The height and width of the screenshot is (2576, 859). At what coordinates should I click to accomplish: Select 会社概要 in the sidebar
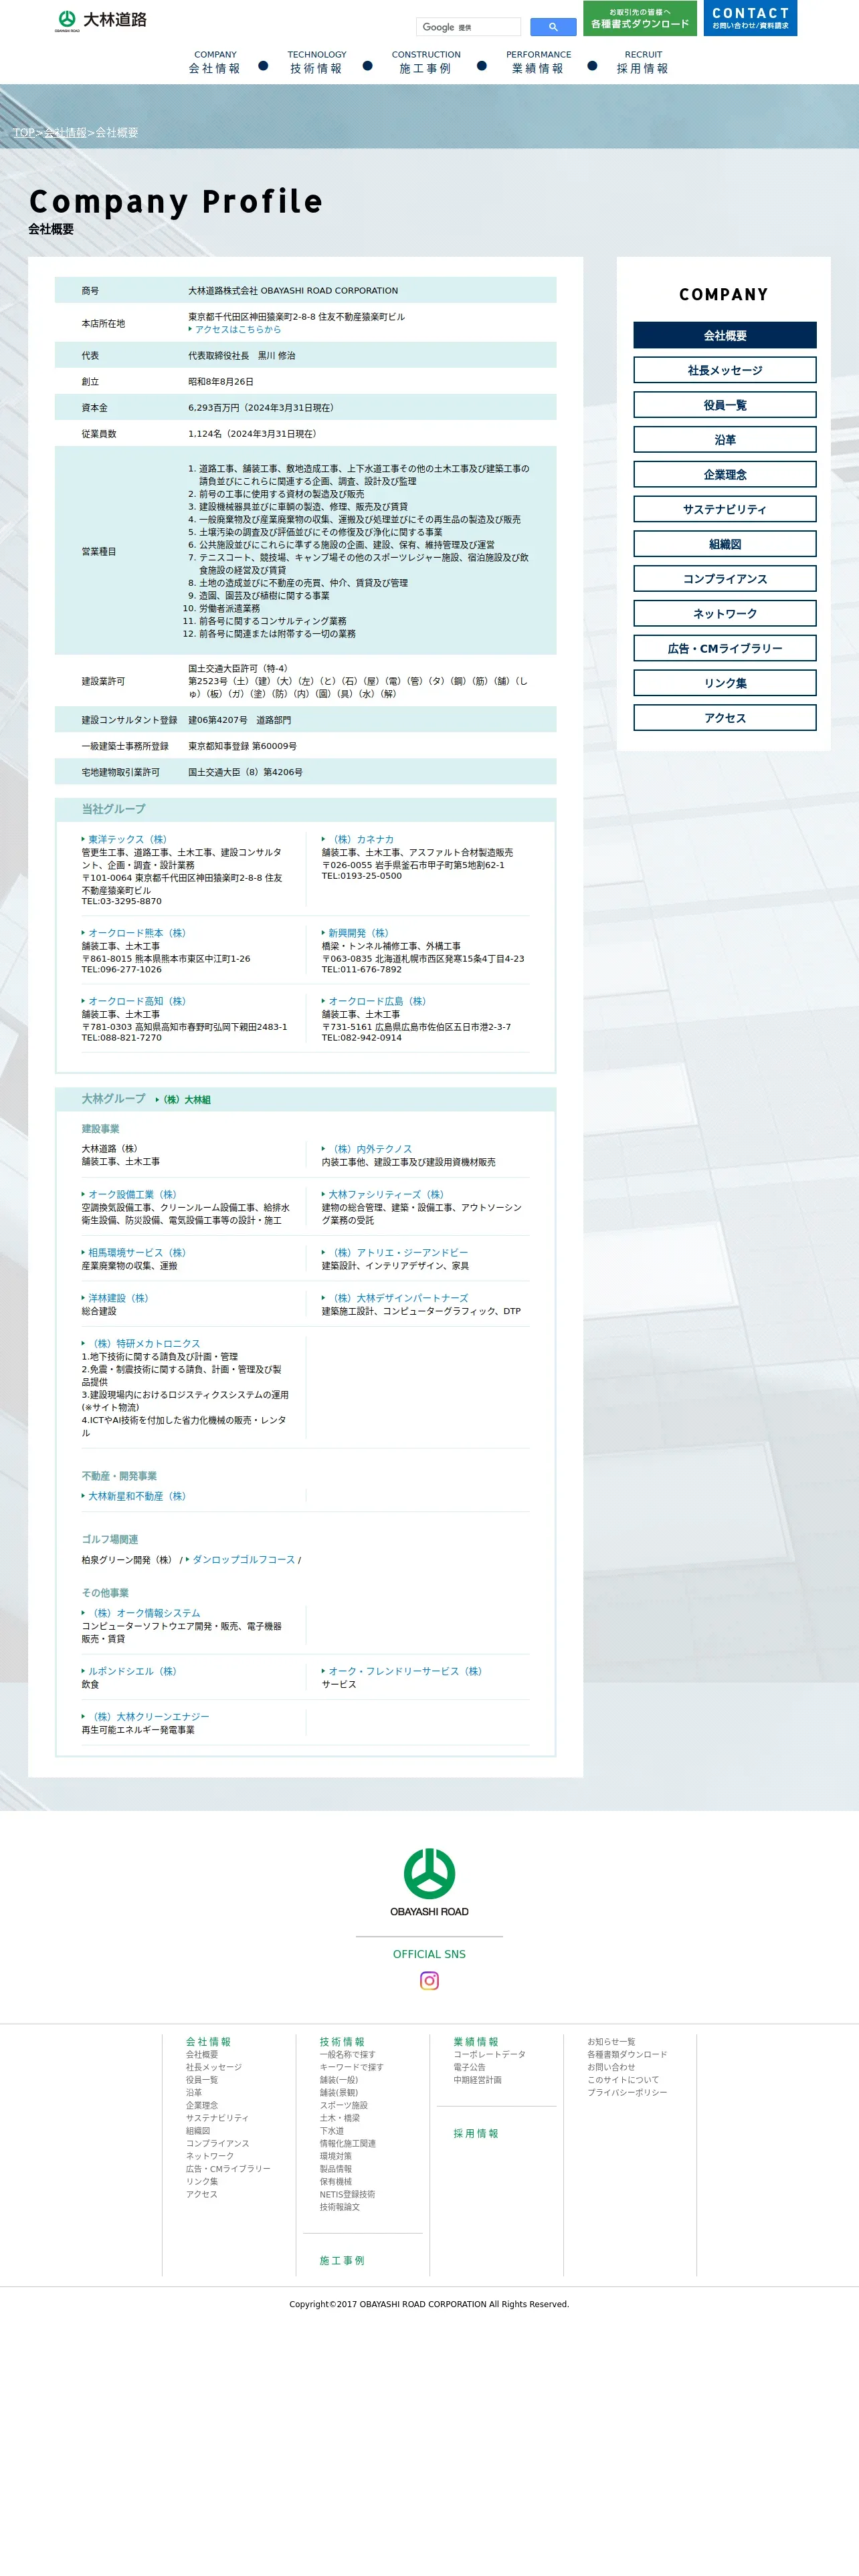coord(725,336)
